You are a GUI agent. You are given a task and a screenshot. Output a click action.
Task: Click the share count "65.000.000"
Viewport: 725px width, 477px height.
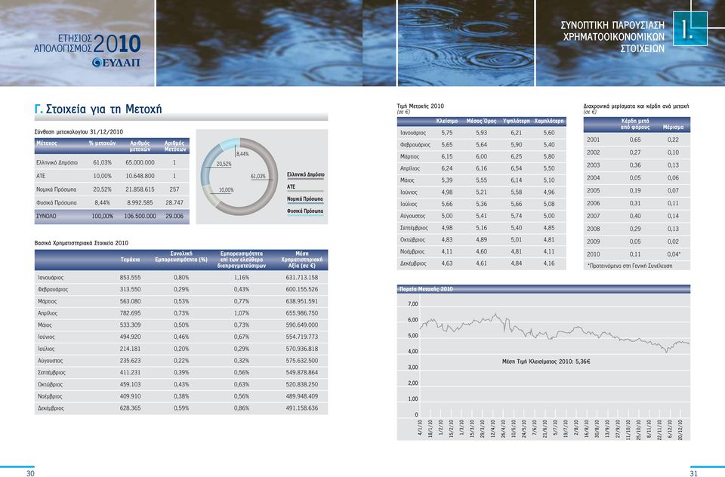(x=140, y=163)
